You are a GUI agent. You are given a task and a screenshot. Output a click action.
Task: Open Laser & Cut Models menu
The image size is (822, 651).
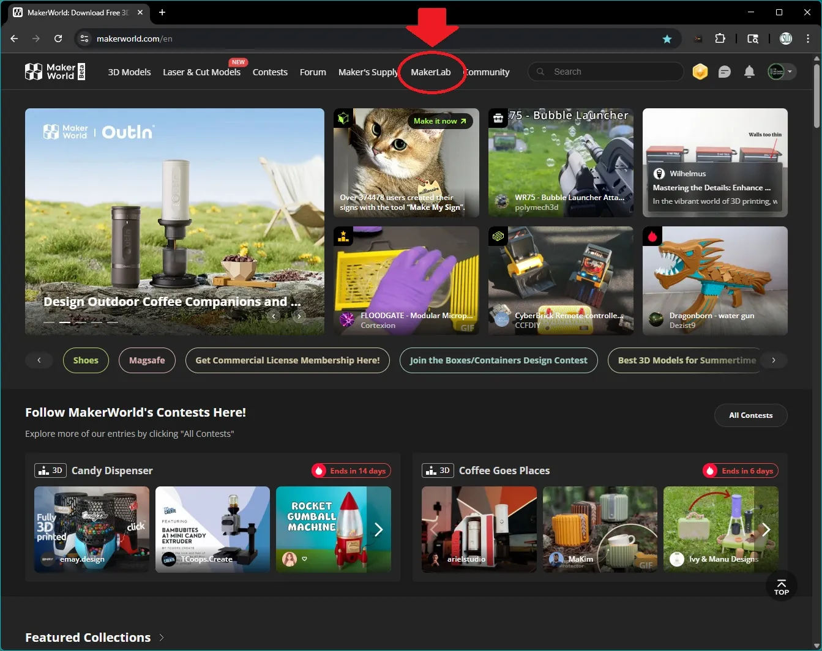pyautogui.click(x=201, y=72)
